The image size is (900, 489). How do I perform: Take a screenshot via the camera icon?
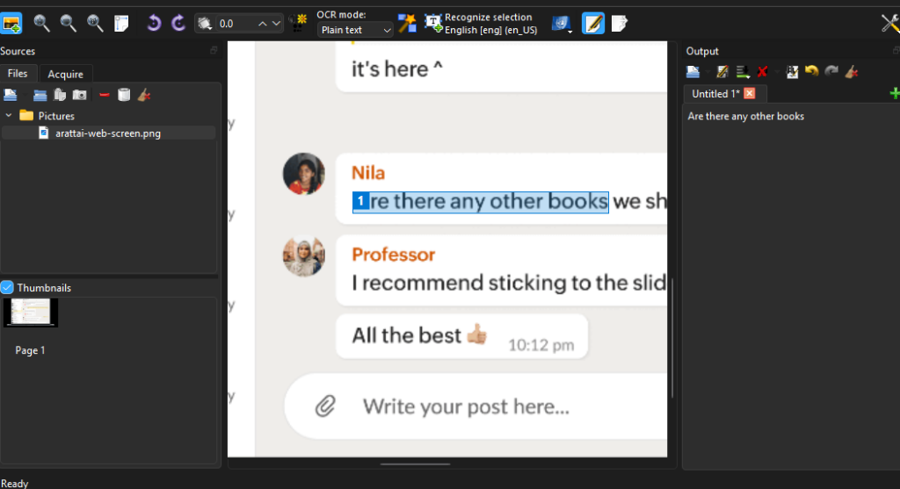click(x=79, y=95)
